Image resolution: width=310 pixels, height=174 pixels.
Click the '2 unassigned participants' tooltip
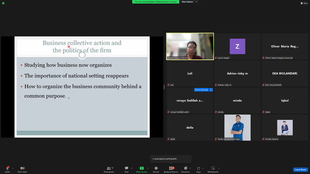(x=171, y=159)
